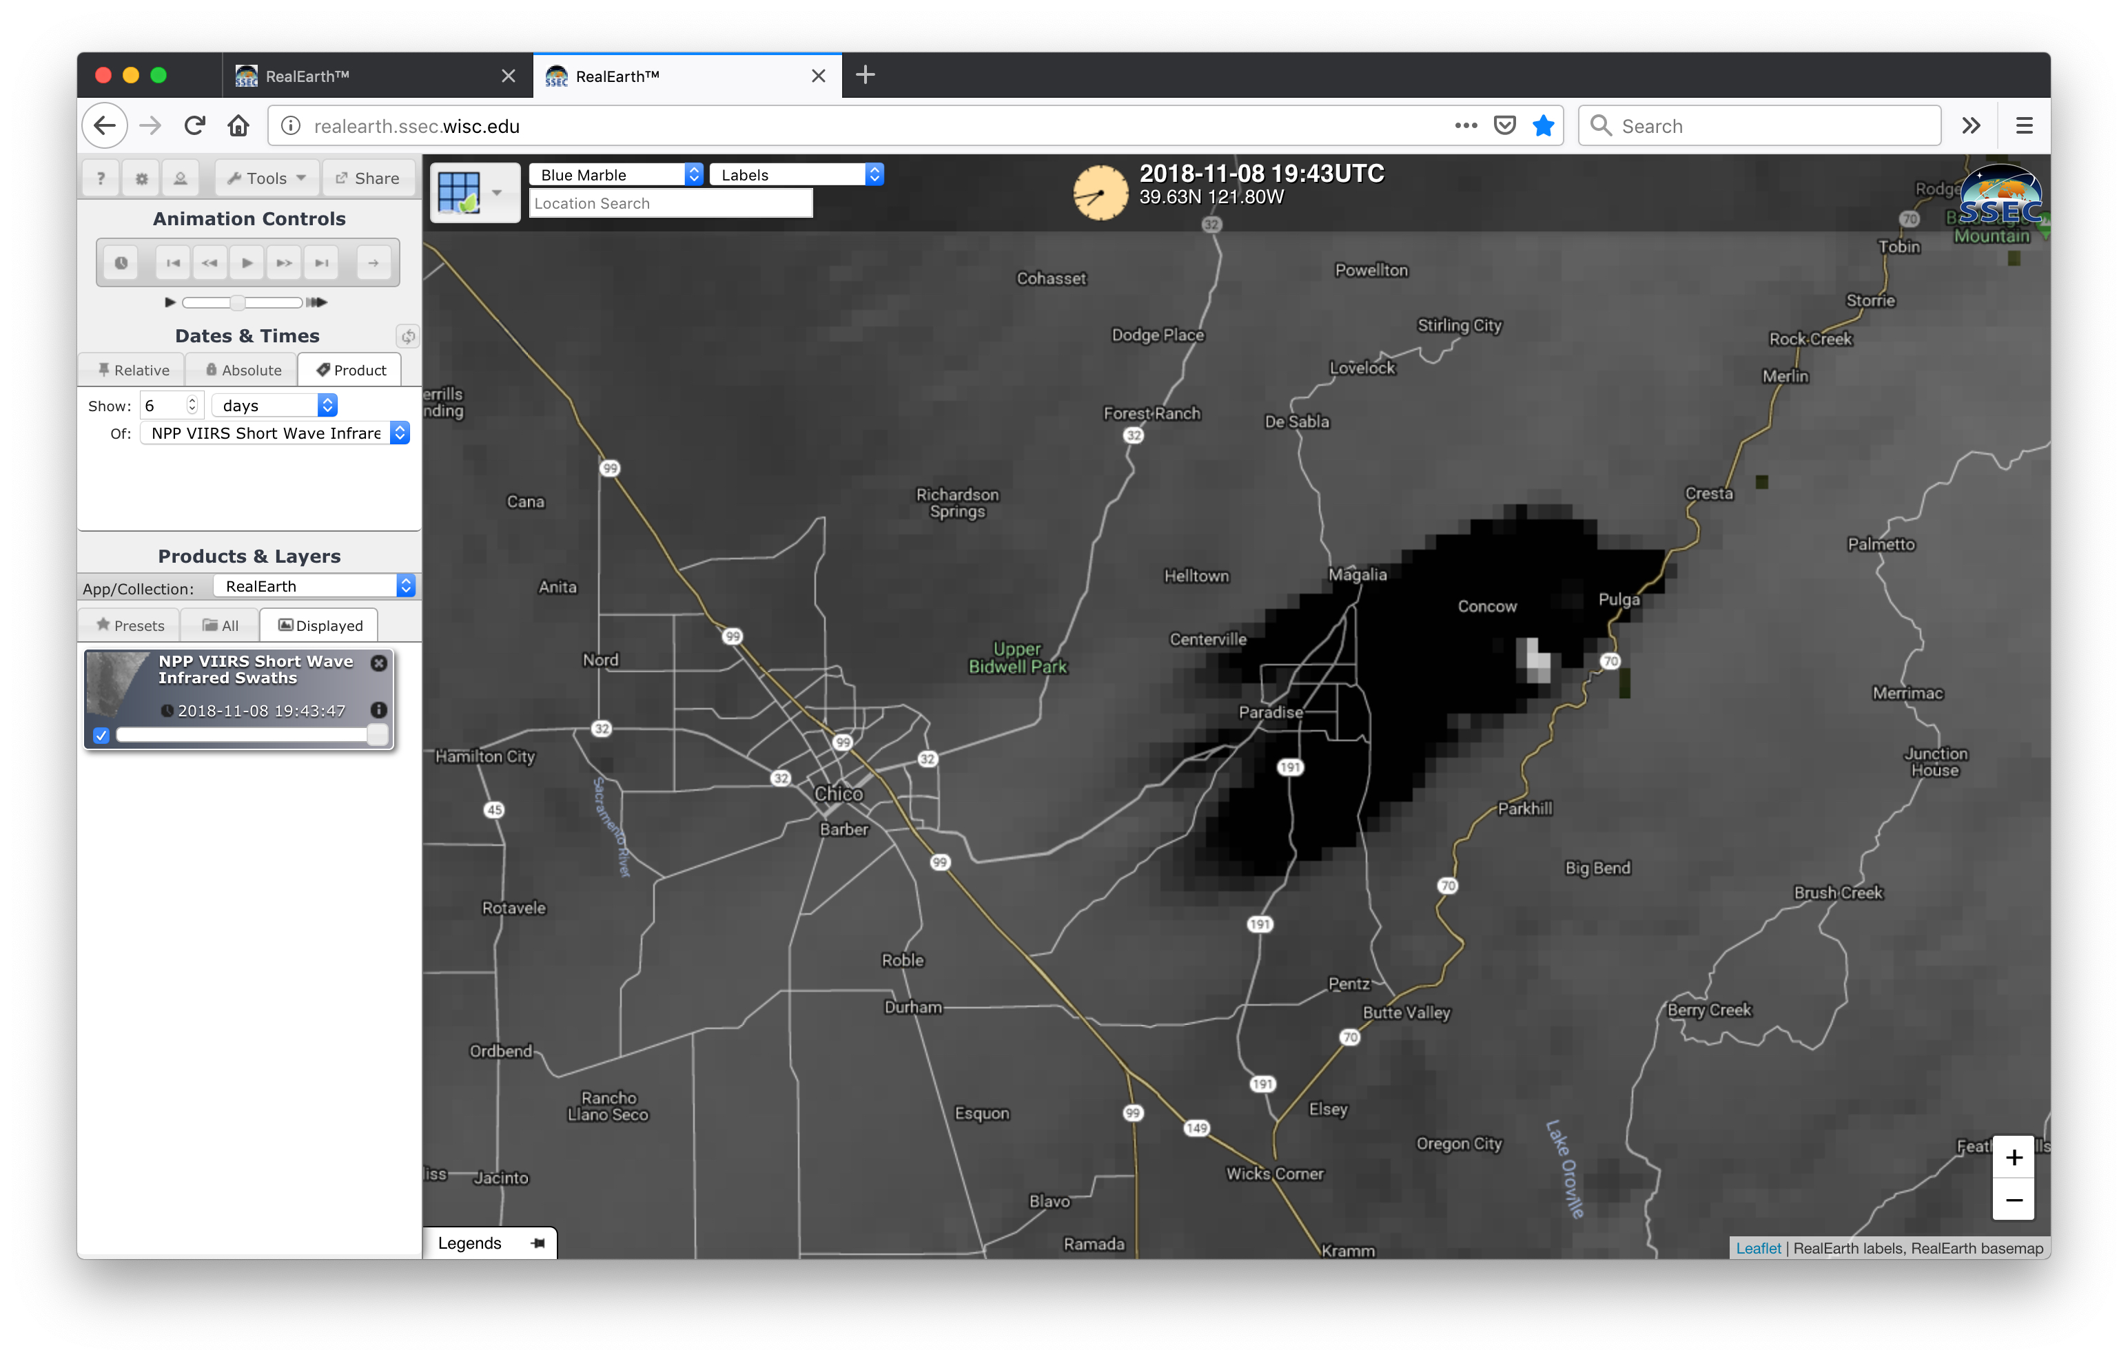The width and height of the screenshot is (2128, 1361).
Task: Step back one animation frame
Action: point(209,262)
